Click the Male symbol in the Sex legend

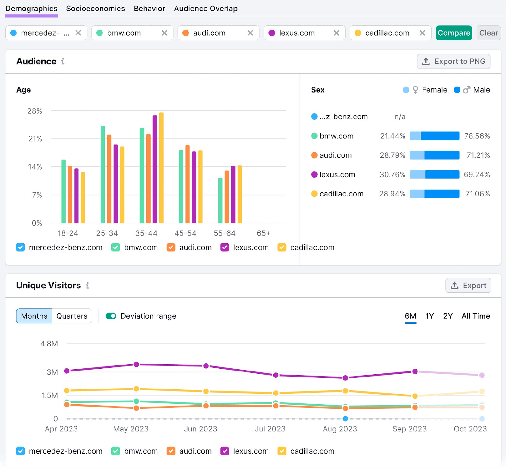click(466, 90)
